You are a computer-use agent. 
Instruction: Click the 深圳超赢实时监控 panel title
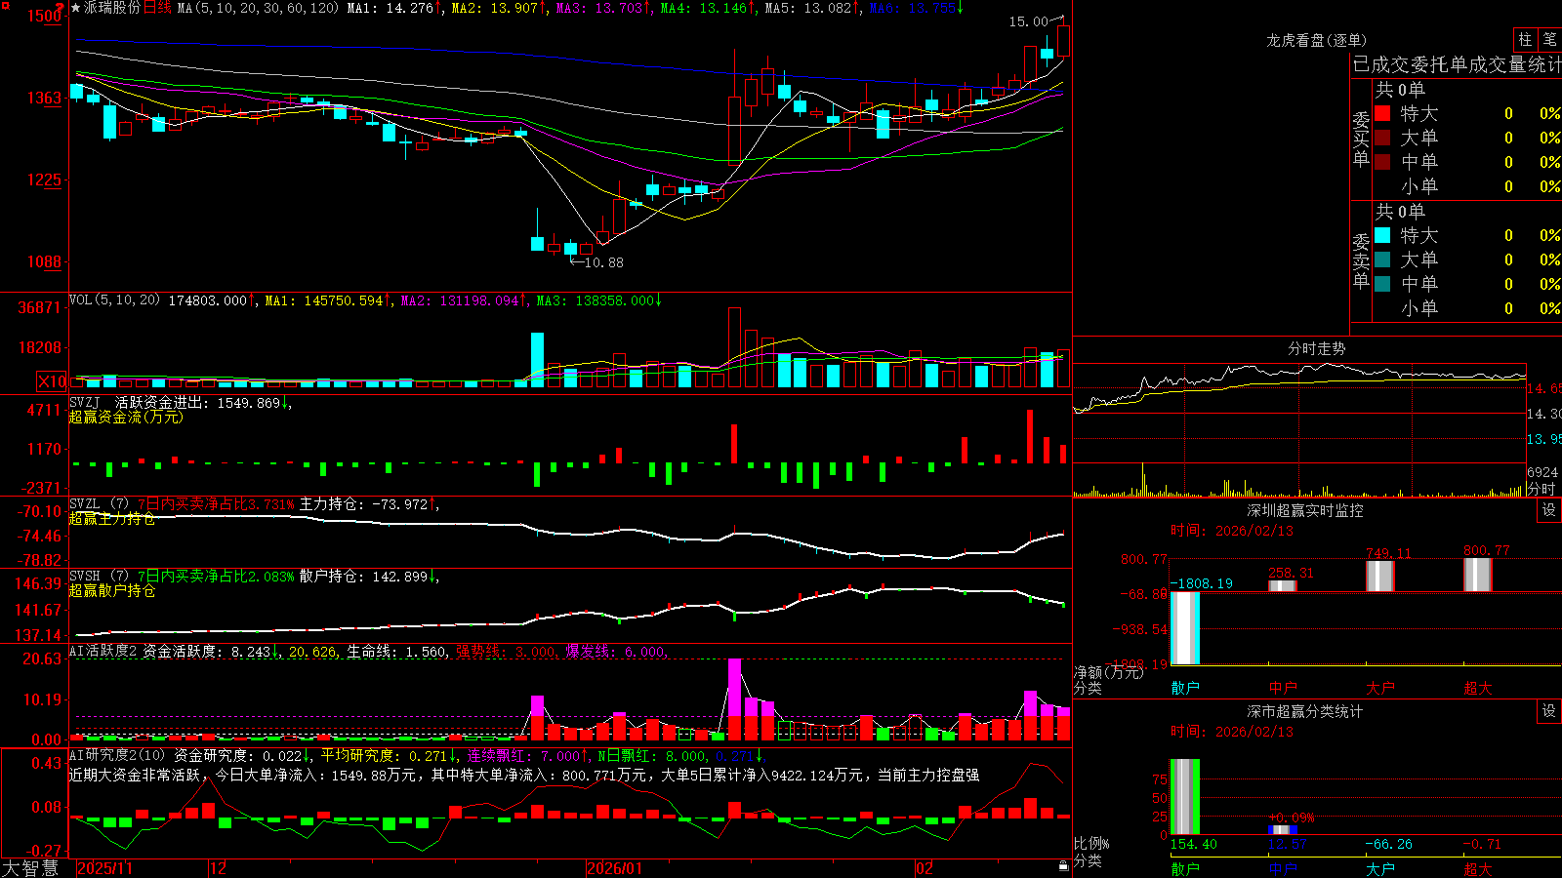pos(1304,510)
